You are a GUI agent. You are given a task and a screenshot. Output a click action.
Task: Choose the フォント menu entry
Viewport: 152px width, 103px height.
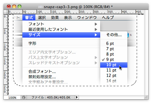point(61,24)
